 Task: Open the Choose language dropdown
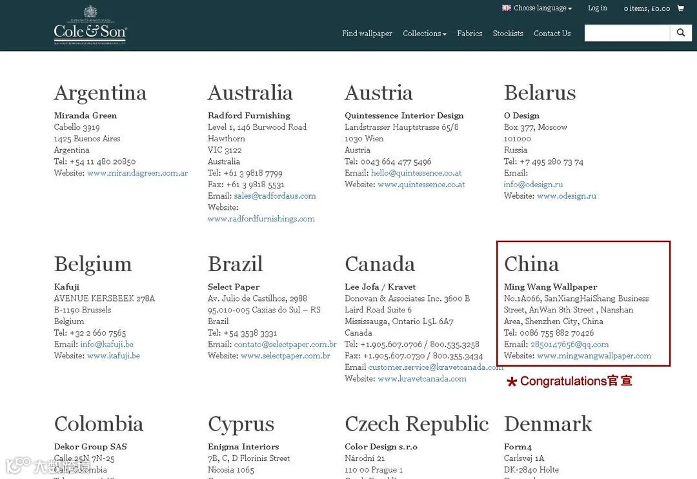pos(542,8)
